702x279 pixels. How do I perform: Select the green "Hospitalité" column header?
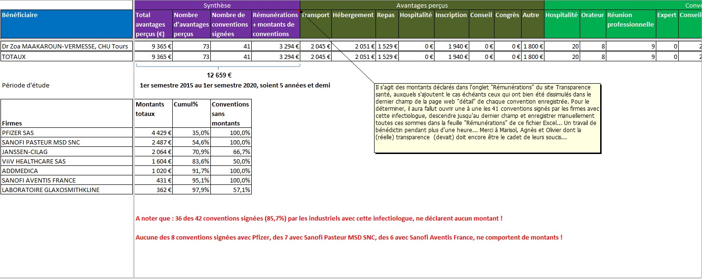coord(562,24)
